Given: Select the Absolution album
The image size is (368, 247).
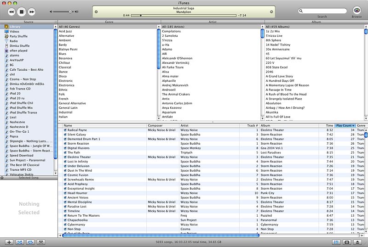Looking at the screenshot, I should (x=315, y=103).
